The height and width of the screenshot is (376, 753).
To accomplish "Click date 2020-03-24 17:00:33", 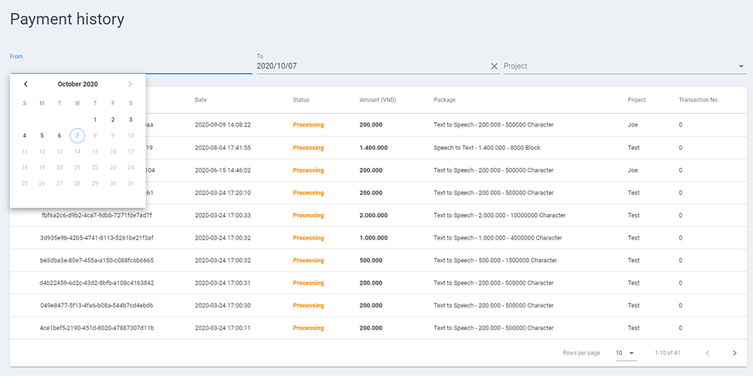I will (223, 216).
